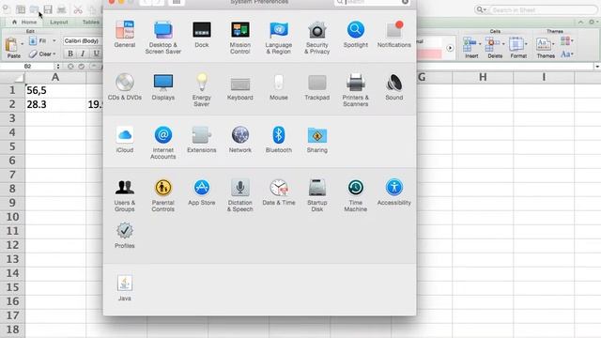
Task: Open the Energy Saver pane
Action: 202,90
